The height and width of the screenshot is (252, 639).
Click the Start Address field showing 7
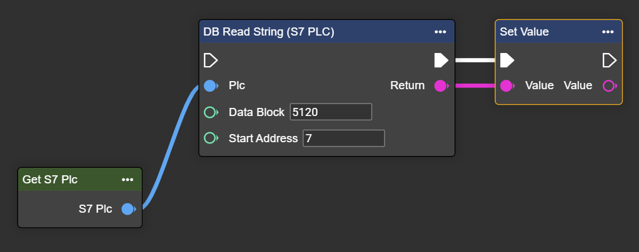tap(343, 138)
